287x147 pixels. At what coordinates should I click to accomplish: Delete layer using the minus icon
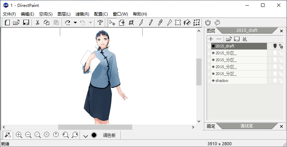[x=219, y=39]
